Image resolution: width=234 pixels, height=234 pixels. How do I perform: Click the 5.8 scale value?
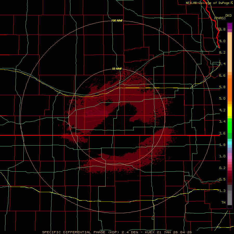[x=222, y=87]
